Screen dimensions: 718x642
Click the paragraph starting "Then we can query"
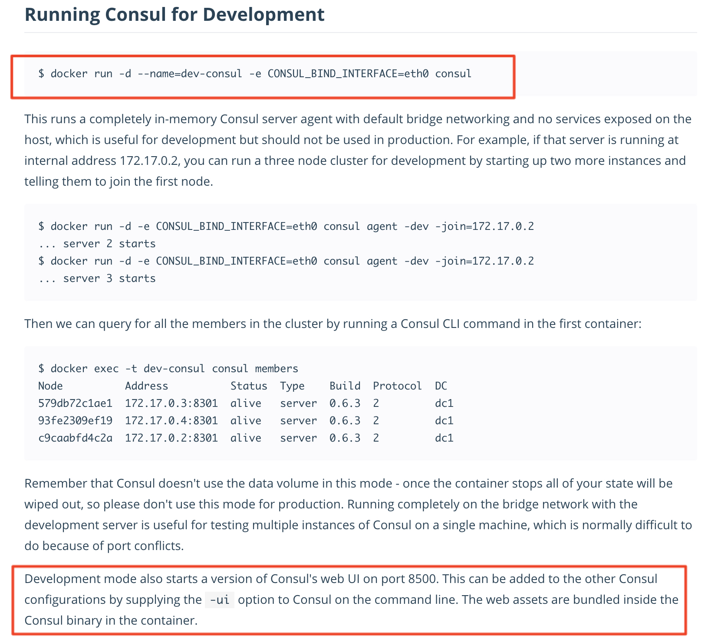tap(333, 324)
